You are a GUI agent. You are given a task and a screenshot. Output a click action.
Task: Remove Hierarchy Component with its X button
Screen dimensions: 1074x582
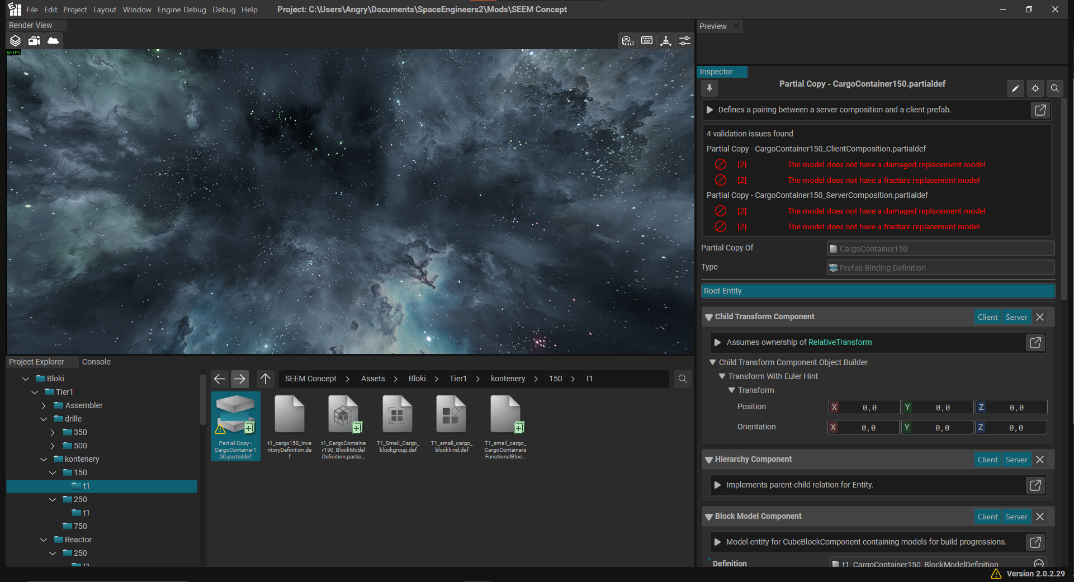coord(1040,460)
